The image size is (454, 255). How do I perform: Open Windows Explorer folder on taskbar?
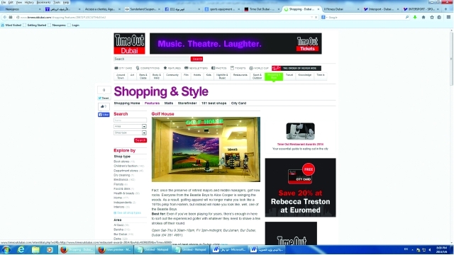click(x=35, y=249)
